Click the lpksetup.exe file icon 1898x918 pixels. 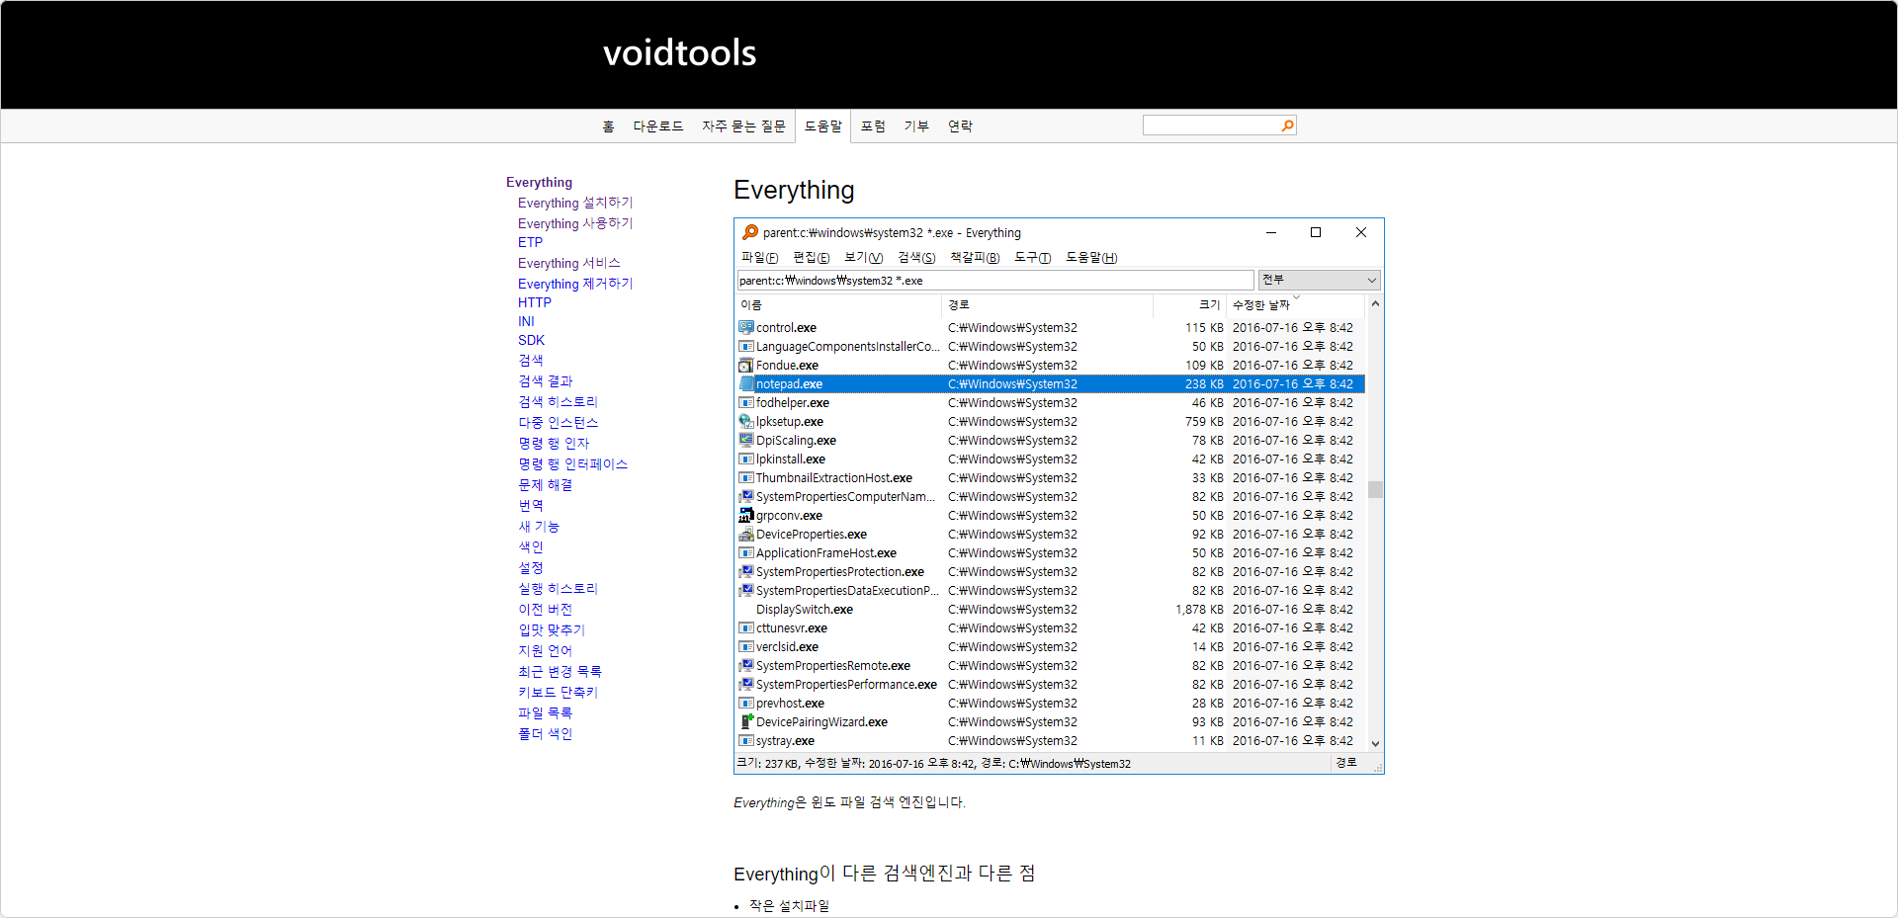point(746,421)
